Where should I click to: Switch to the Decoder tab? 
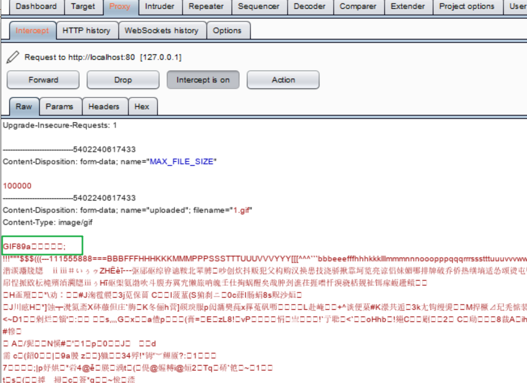tap(310, 6)
